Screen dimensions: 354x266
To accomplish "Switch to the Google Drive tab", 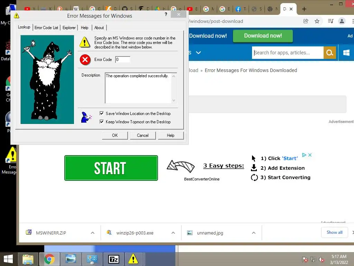I will coord(160,9).
